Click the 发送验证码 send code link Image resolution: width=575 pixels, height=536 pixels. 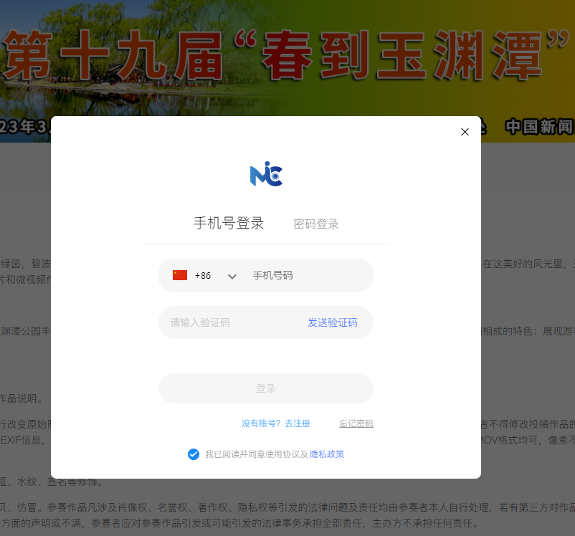(x=332, y=322)
